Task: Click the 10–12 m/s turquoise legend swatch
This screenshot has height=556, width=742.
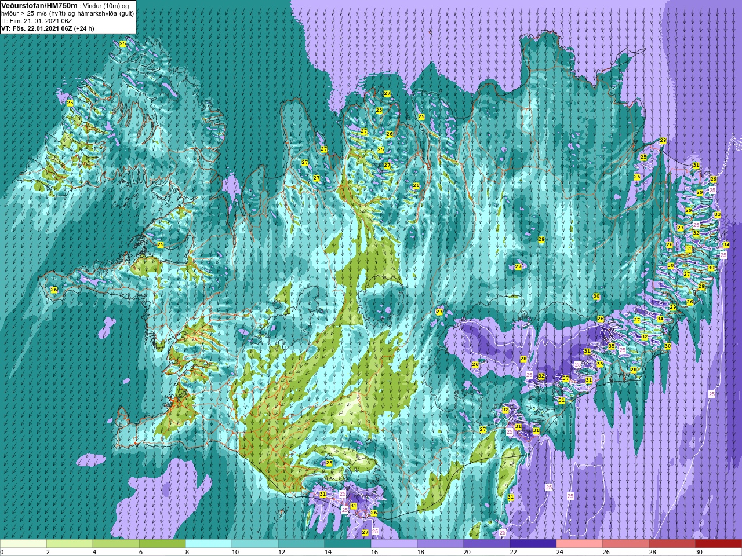Action: point(255,544)
